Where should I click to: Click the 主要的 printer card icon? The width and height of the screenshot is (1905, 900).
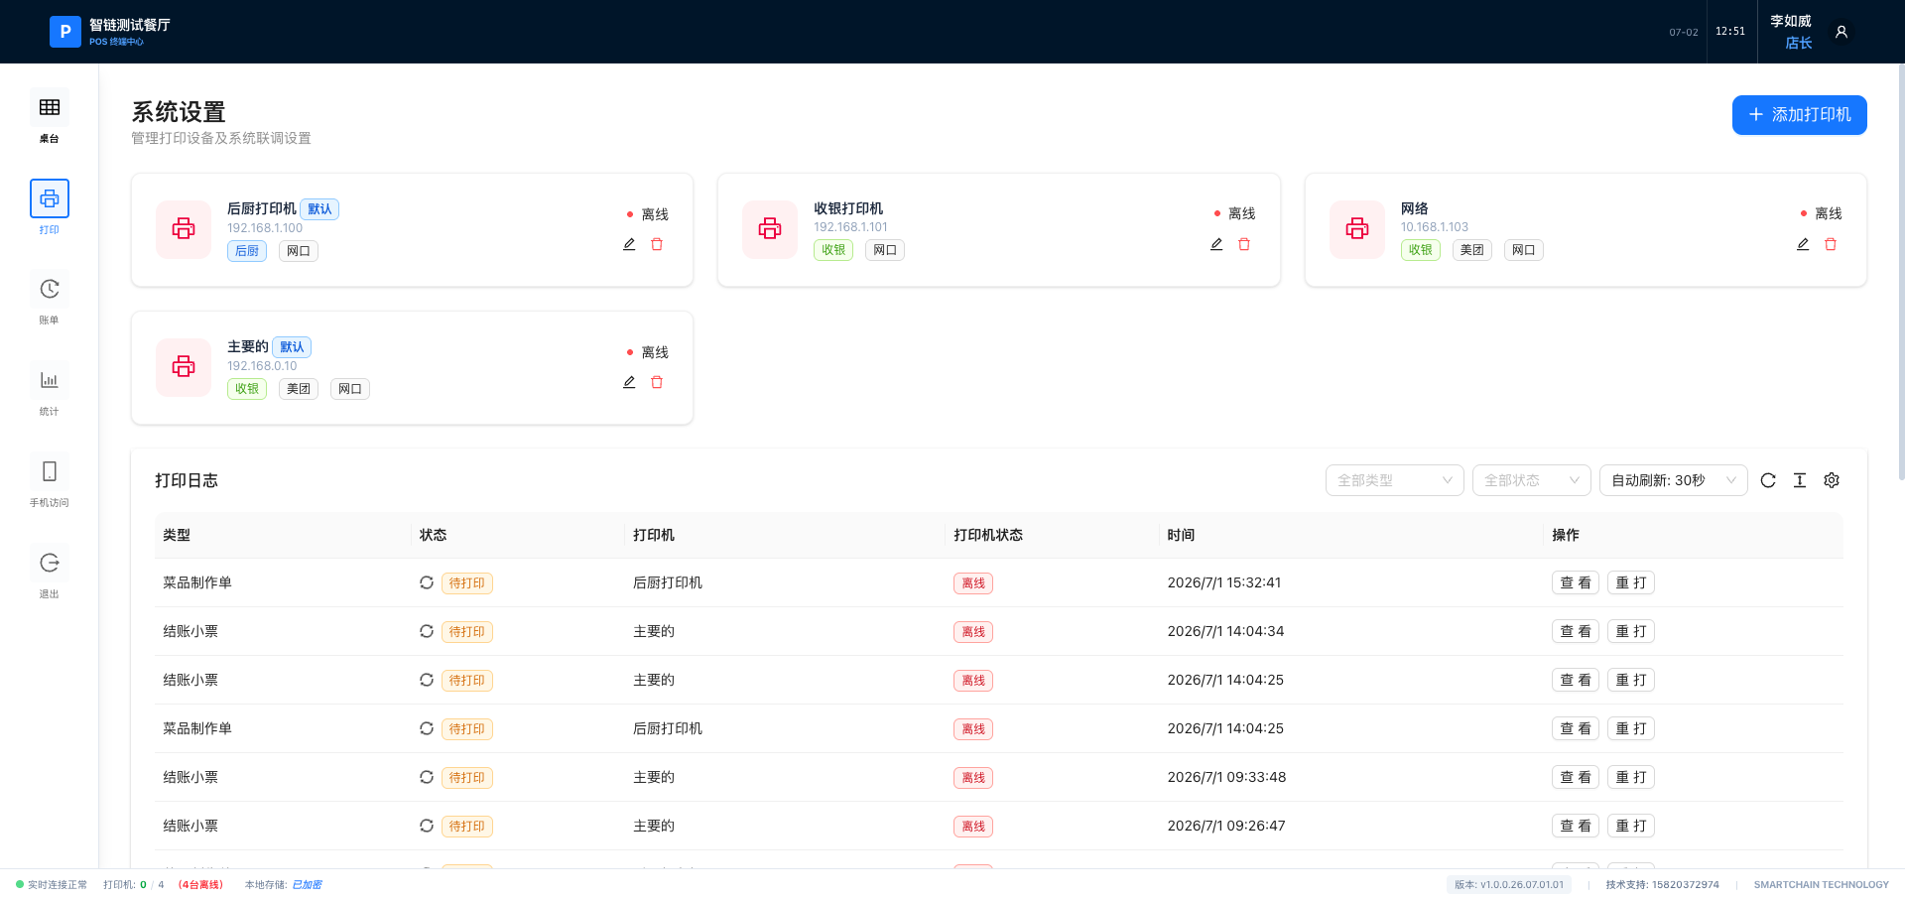coord(184,367)
